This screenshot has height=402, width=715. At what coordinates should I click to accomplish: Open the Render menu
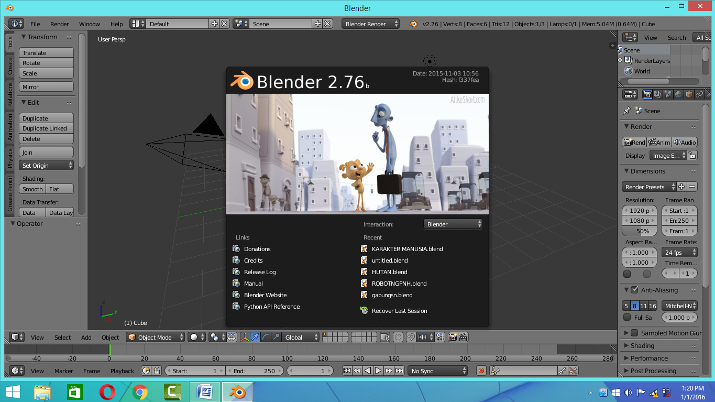click(x=59, y=24)
